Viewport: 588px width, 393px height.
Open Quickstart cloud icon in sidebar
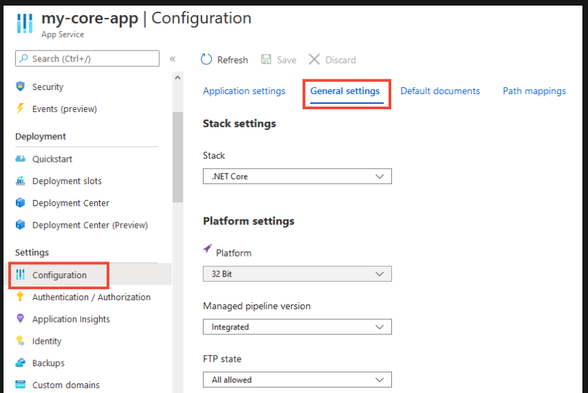(x=20, y=158)
